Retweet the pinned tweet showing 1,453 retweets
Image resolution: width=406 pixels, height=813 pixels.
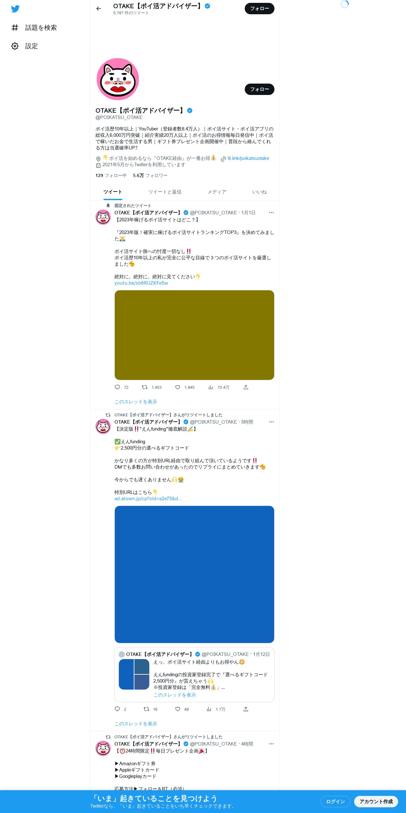point(145,387)
